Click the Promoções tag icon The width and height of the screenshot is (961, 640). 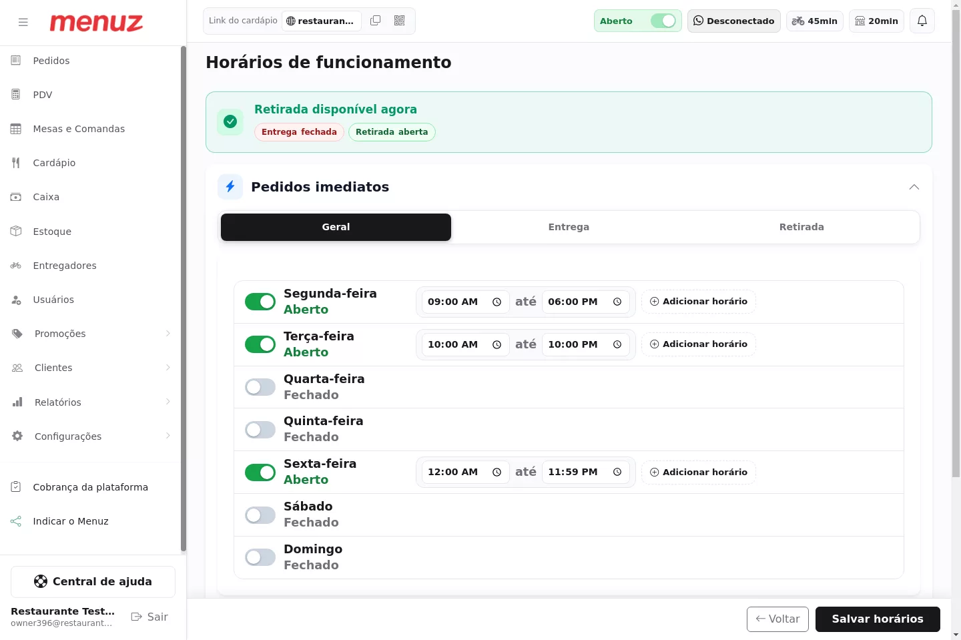(x=17, y=334)
